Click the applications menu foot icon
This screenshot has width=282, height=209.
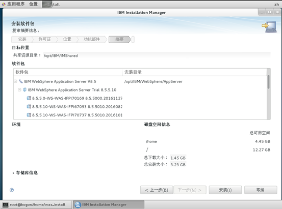4,4
